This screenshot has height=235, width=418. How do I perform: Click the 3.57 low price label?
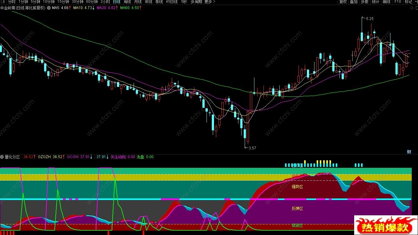coord(252,148)
